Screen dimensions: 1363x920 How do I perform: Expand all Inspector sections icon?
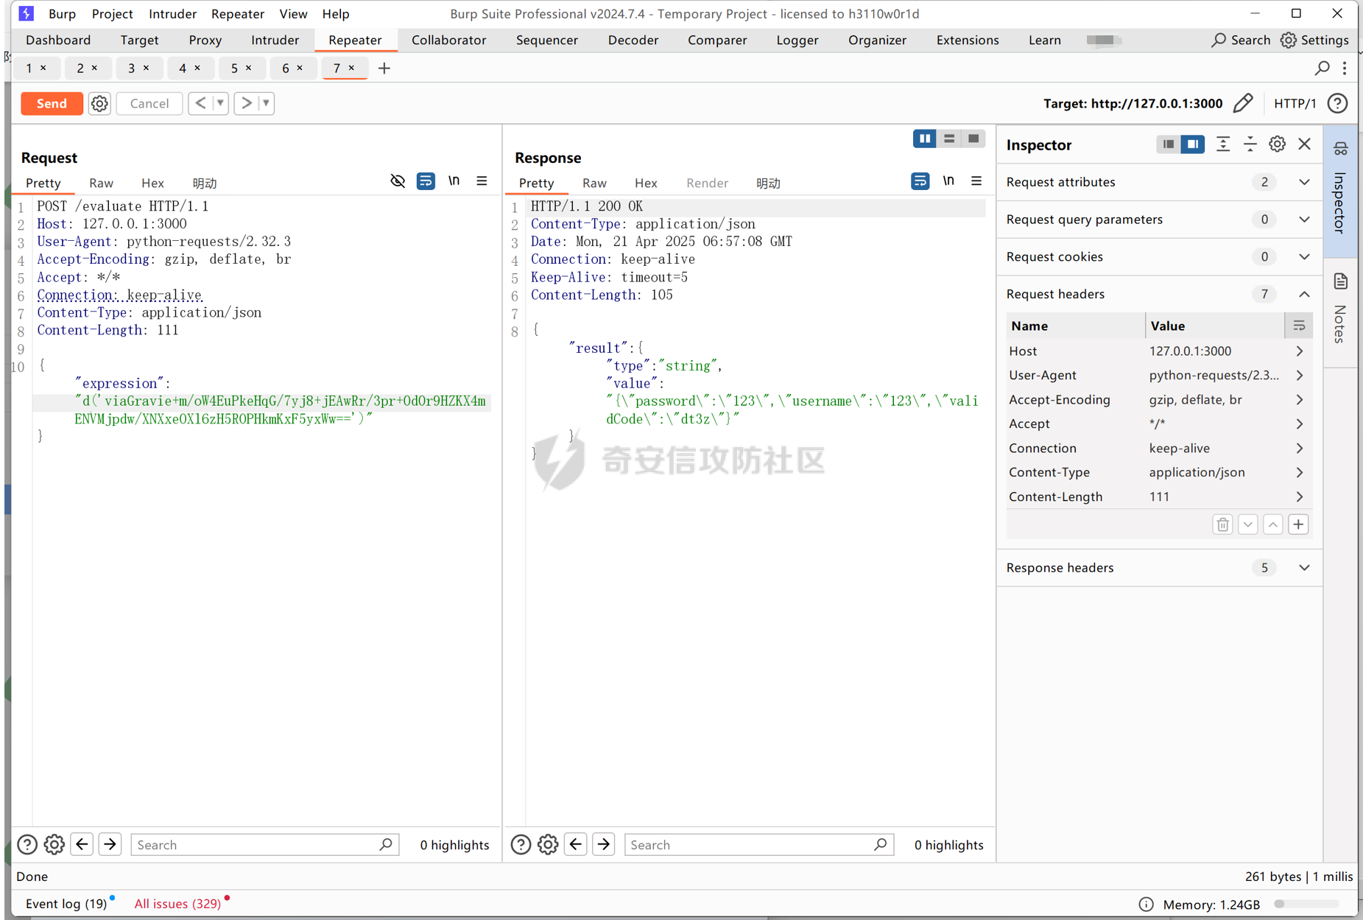[1223, 144]
